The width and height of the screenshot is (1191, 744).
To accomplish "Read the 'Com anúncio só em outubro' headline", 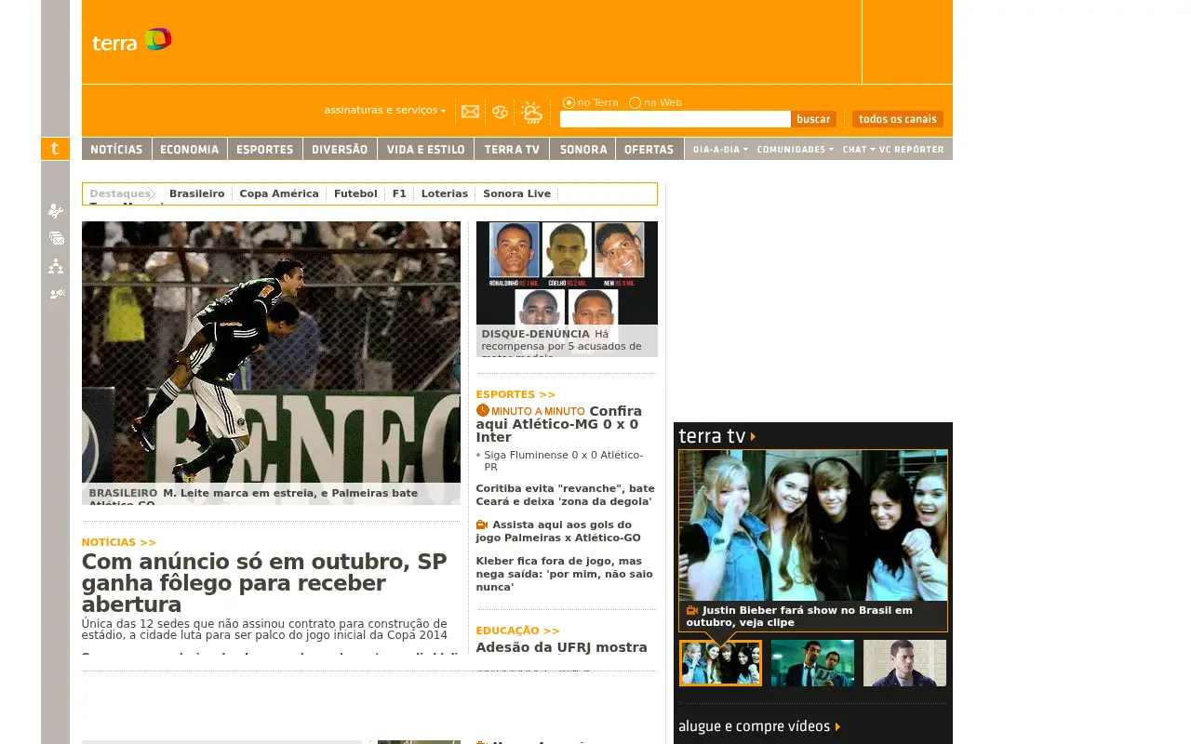I will pyautogui.click(x=265, y=583).
